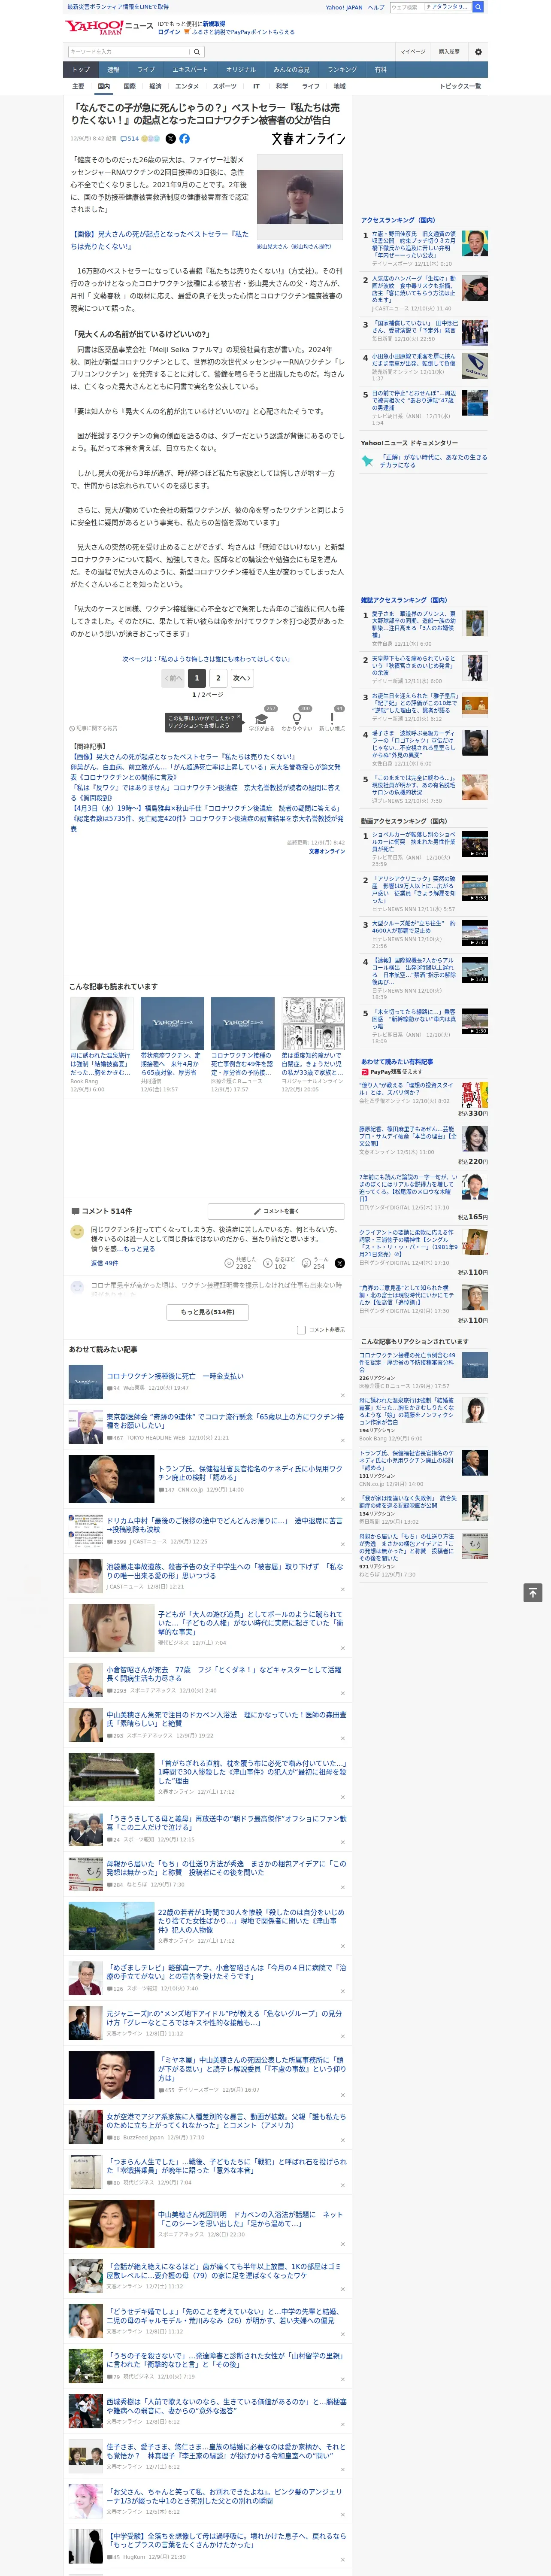
Task: Share article on Facebook
Action: point(184,139)
